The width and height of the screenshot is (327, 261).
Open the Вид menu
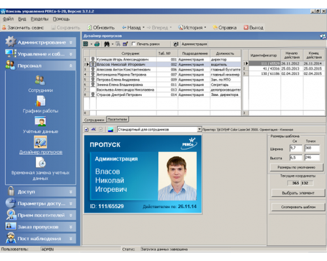tap(22, 19)
